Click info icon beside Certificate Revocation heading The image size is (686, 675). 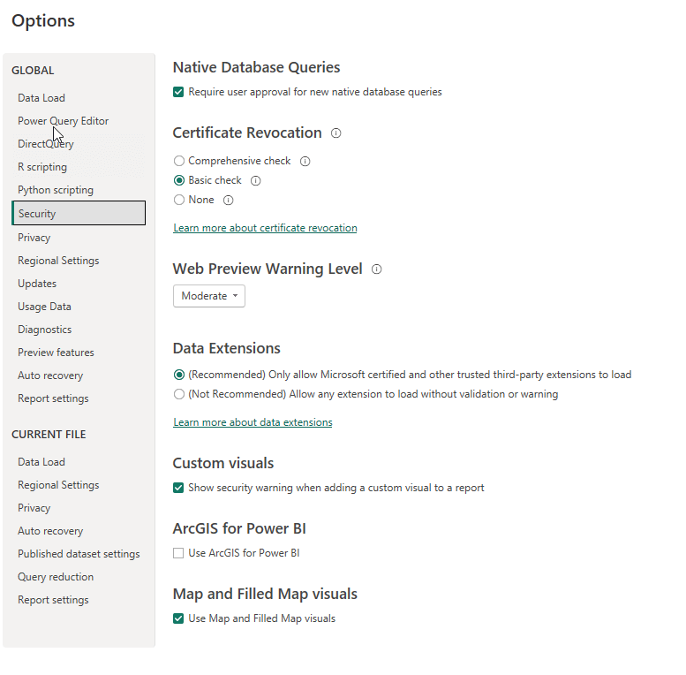click(x=335, y=133)
